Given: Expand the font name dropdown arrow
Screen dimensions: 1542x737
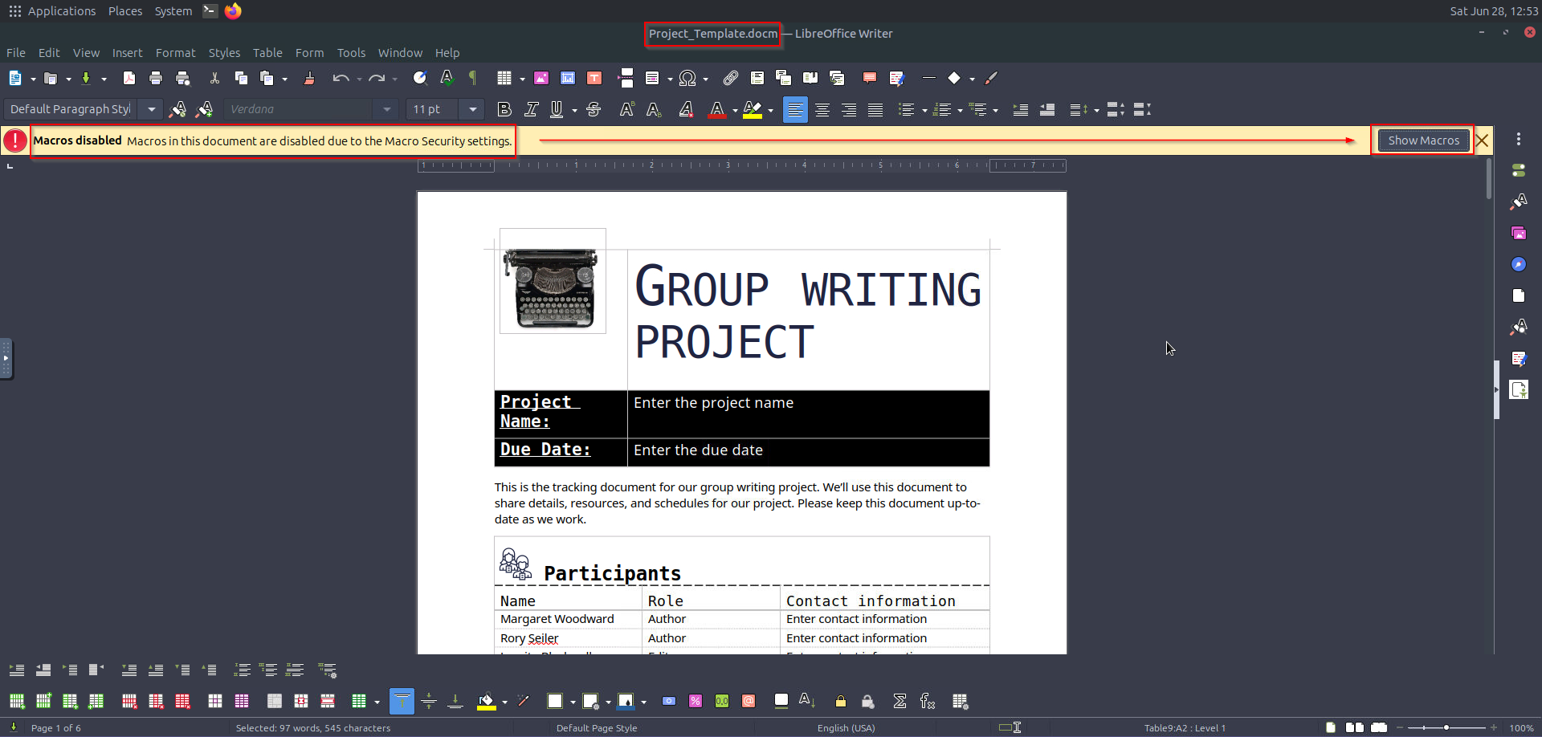Looking at the screenshot, I should pyautogui.click(x=386, y=109).
